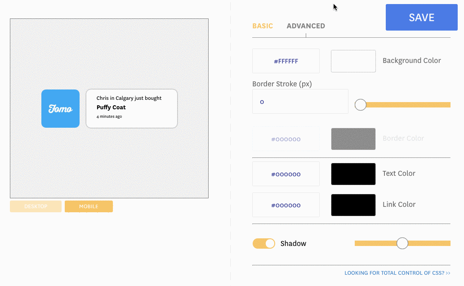Click the Border Stroke value input

point(300,102)
